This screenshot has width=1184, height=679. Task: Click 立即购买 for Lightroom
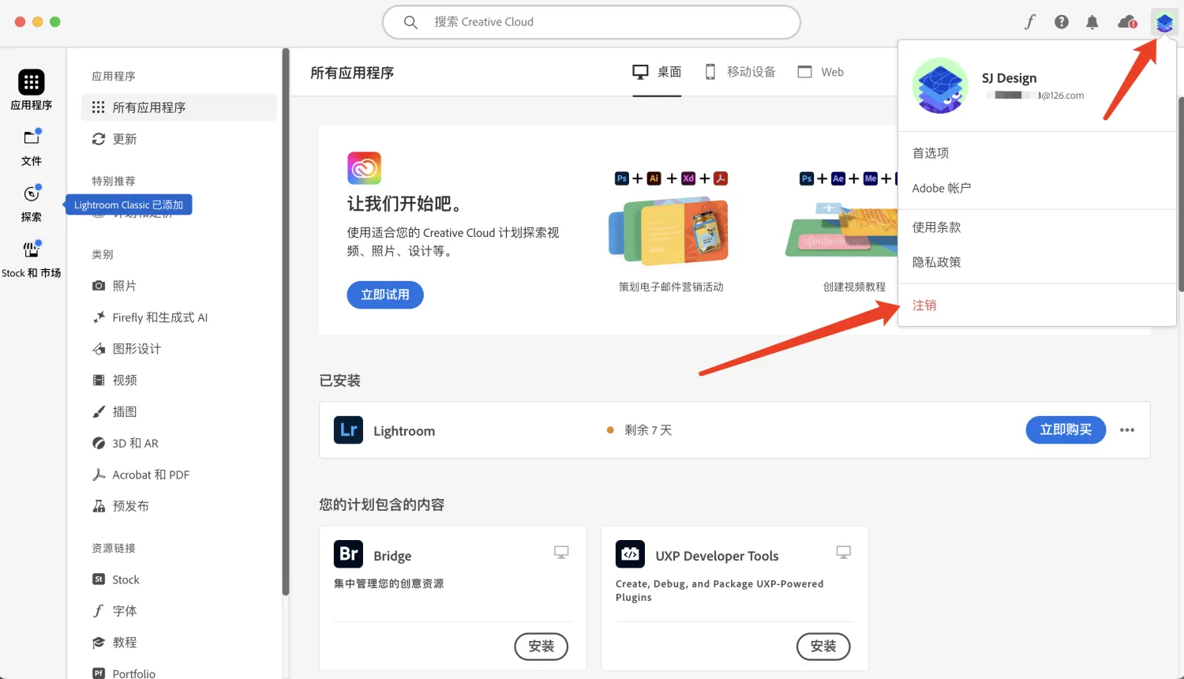1066,430
